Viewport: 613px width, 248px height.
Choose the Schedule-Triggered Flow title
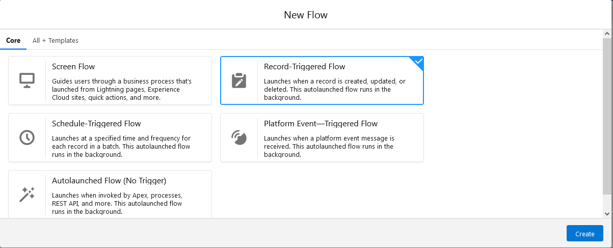(96, 124)
